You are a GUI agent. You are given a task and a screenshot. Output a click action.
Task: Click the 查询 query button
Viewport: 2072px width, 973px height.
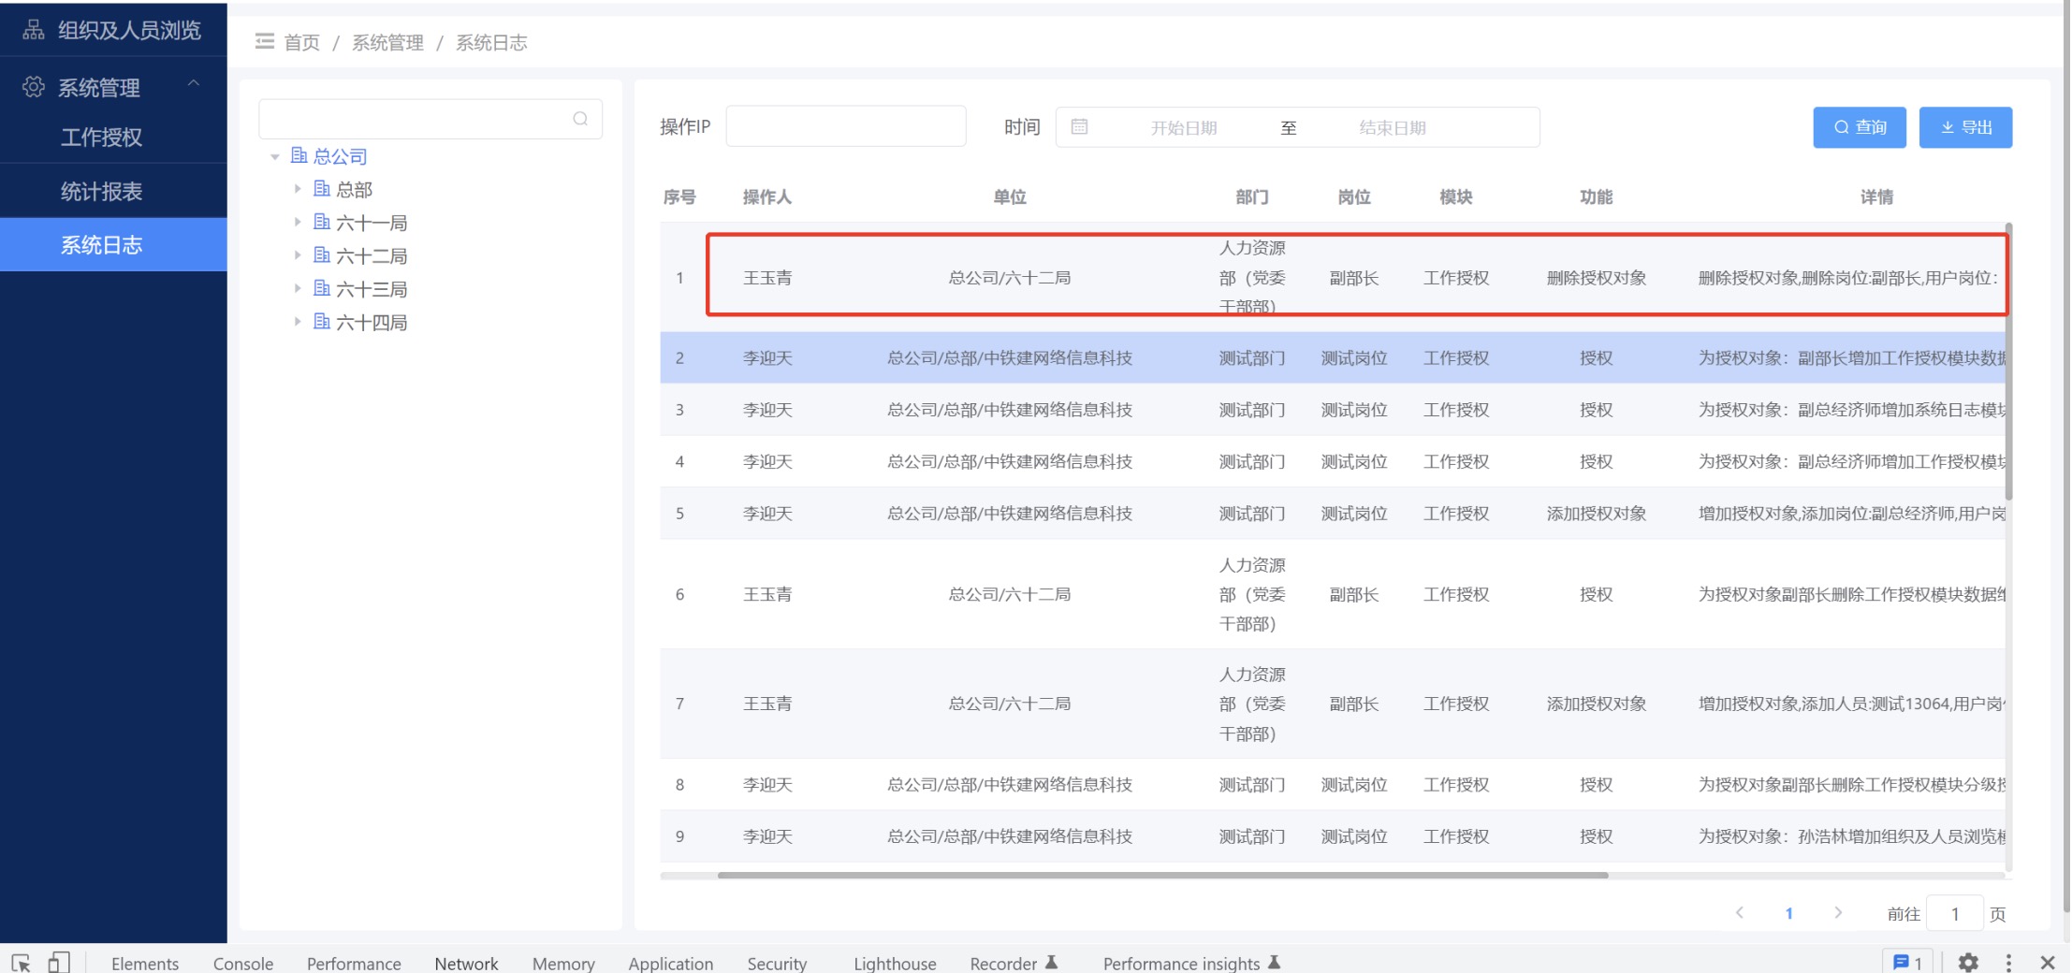coord(1860,127)
